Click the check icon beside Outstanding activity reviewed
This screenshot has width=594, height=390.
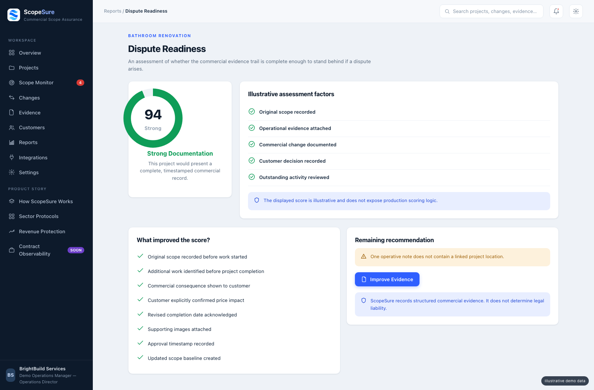[x=252, y=177]
